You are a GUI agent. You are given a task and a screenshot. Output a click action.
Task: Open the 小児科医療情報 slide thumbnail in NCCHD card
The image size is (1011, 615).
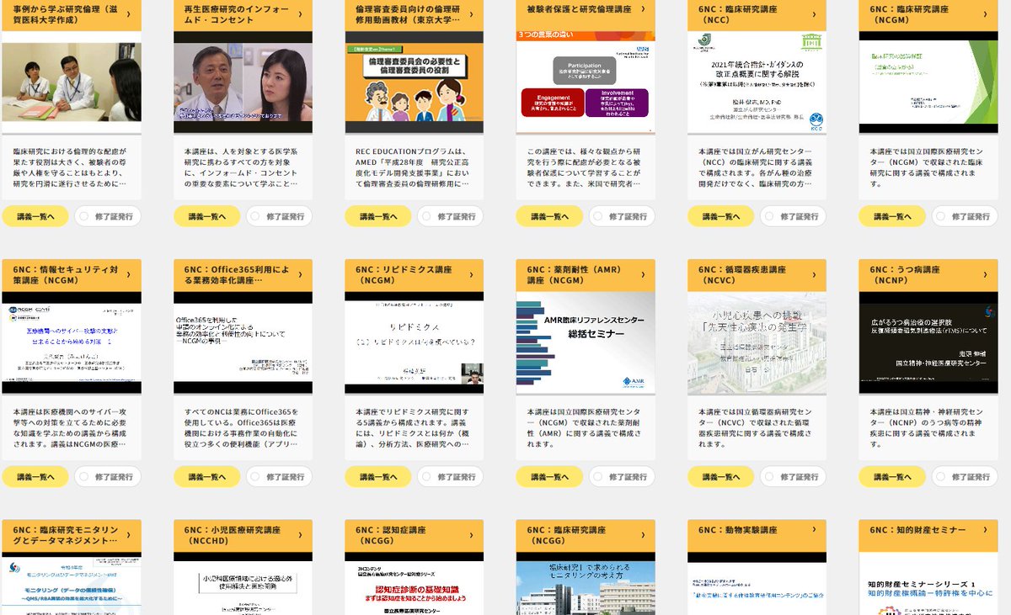click(x=243, y=585)
